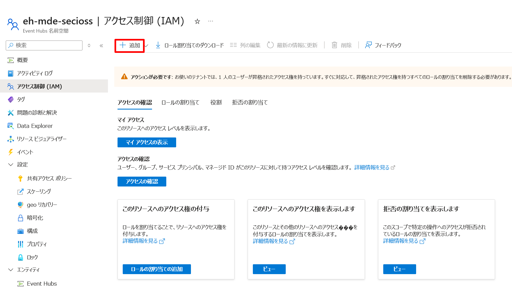This screenshot has height=290, width=512.
Task: Click ビュー in the アクセス権を表示します card
Action: pyautogui.click(x=269, y=269)
